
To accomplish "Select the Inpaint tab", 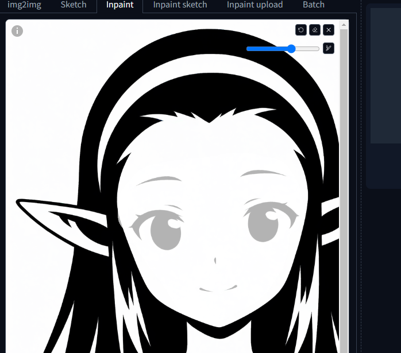I will (x=119, y=5).
